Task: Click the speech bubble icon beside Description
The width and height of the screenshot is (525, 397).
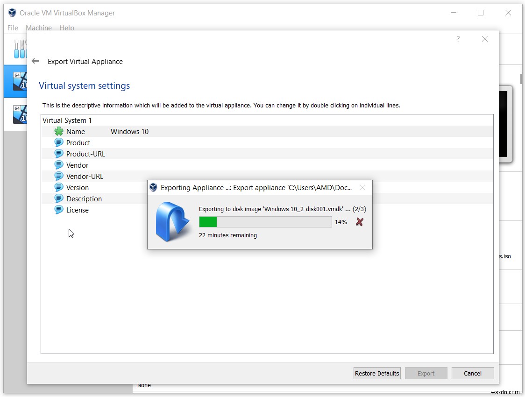Action: (59, 198)
